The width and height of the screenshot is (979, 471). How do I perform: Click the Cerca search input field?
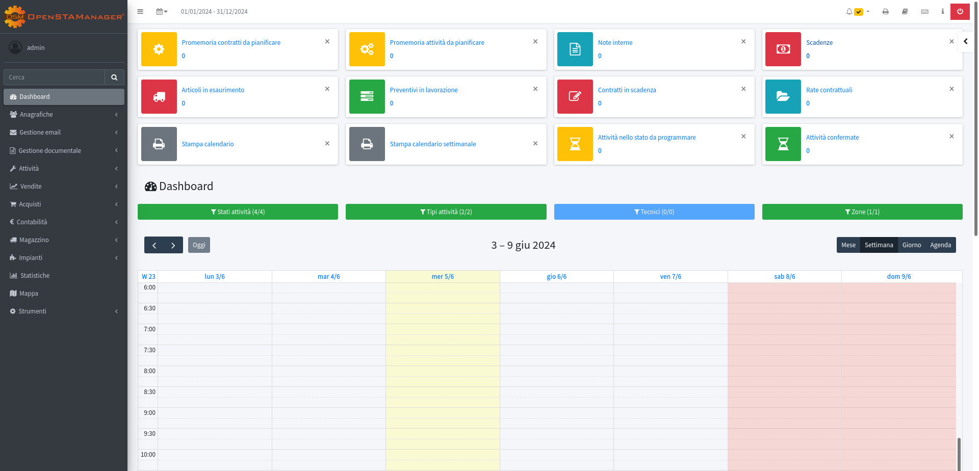pos(54,77)
